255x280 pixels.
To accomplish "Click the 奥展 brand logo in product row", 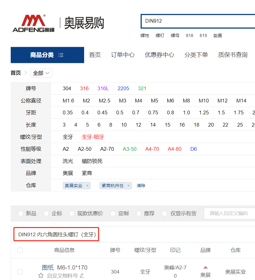I will [205, 268].
